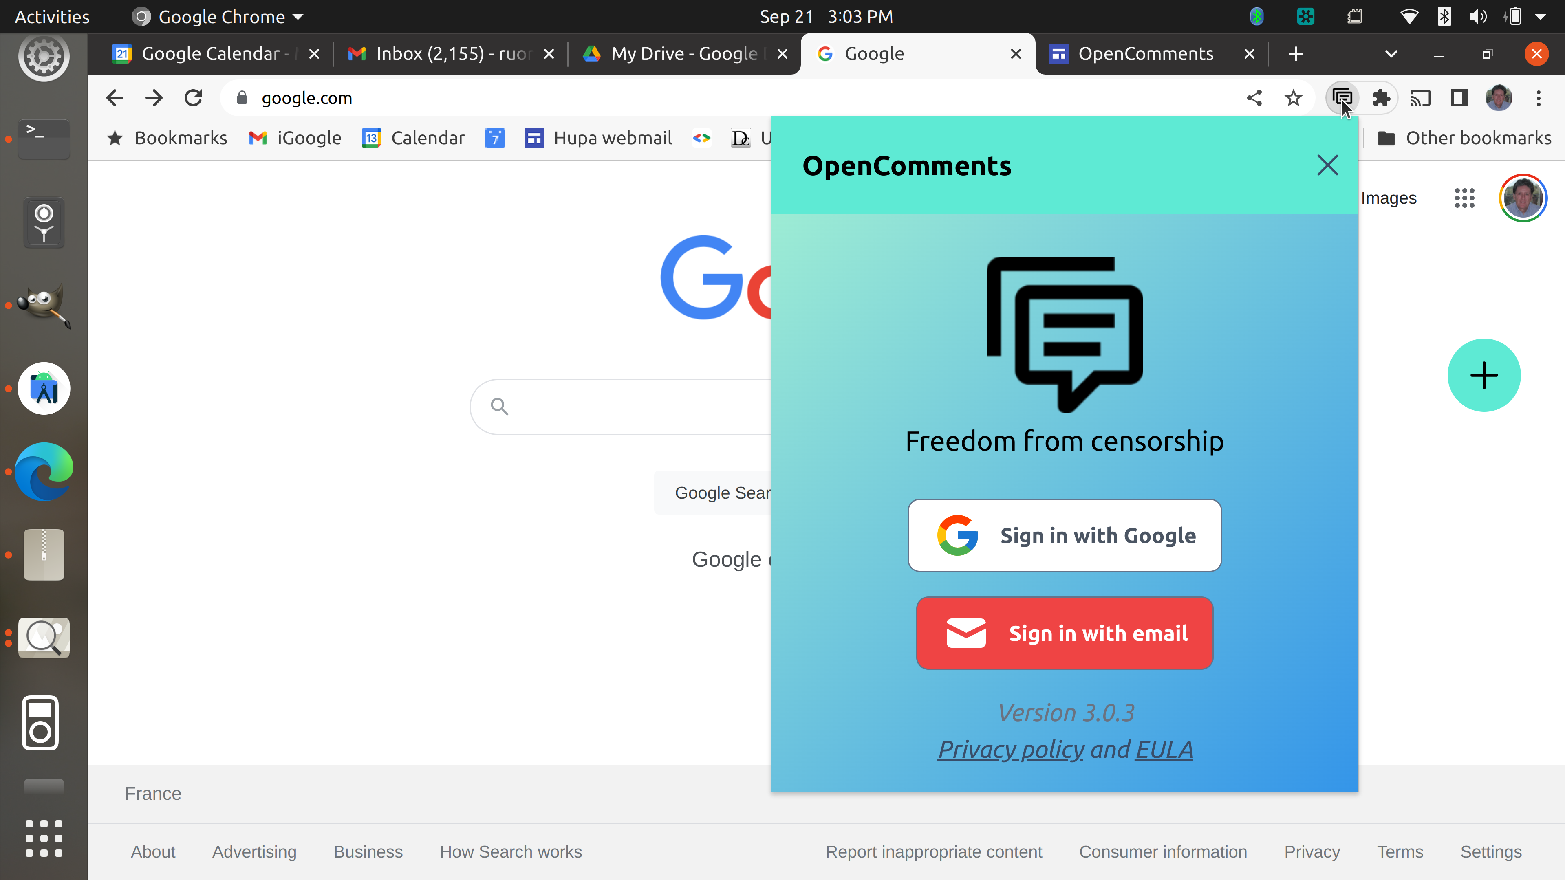Reload the page

(193, 98)
